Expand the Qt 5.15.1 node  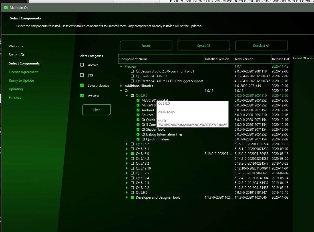[x=127, y=149]
